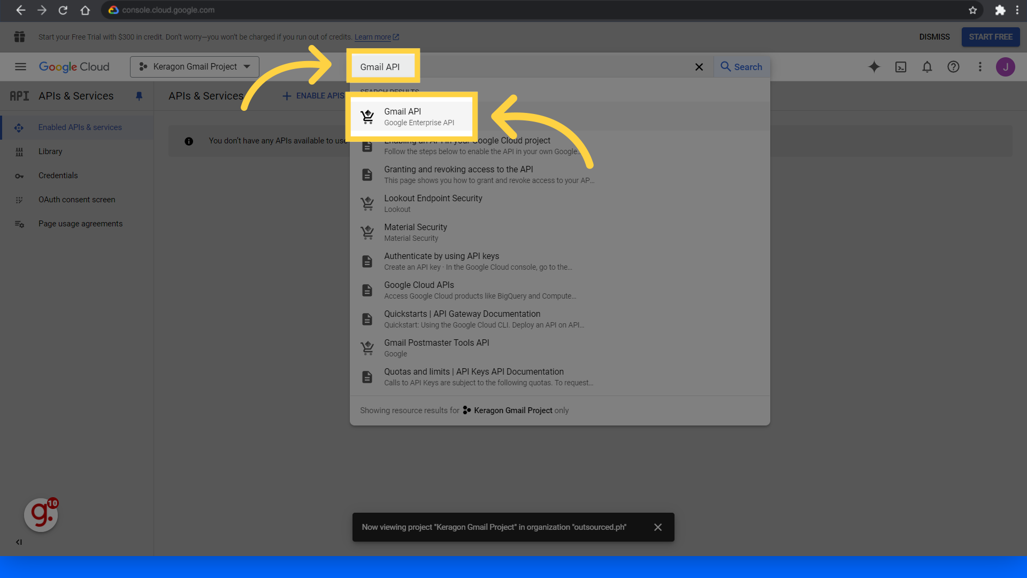Open the help question mark icon
This screenshot has width=1027, height=578.
point(953,67)
